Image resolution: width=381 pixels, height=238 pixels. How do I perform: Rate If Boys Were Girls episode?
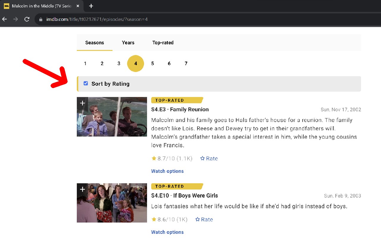[204, 220]
